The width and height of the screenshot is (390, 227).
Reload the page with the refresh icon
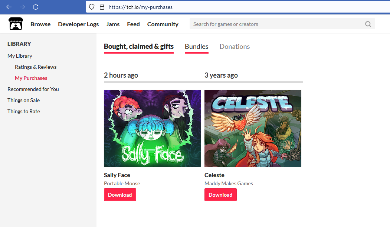tap(35, 7)
